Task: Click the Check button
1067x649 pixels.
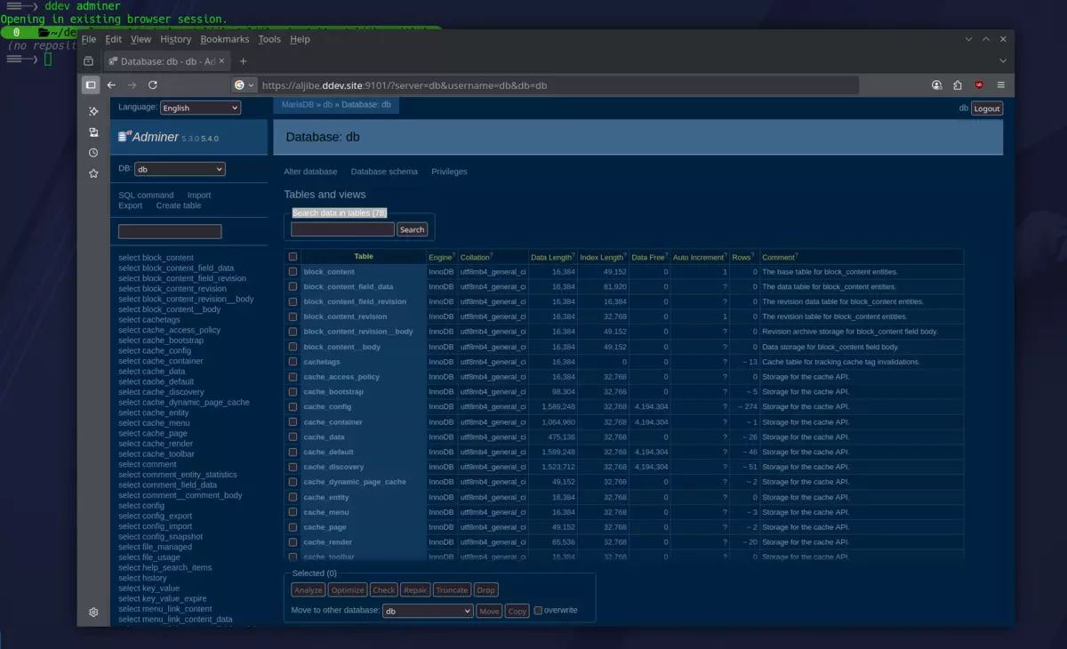Action: (384, 589)
